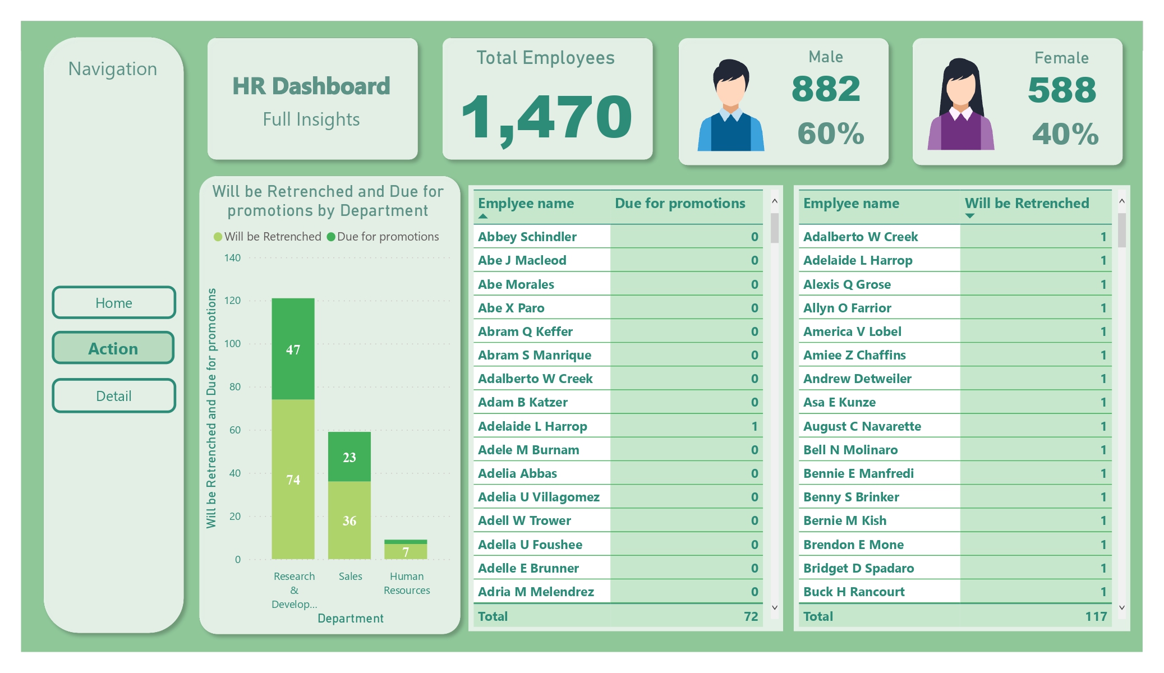This screenshot has height=673, width=1164.
Task: Click the Sales light green 36 segment
Action: click(x=349, y=520)
